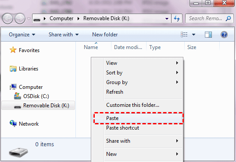Expand the address bar history dropdown

167,19
